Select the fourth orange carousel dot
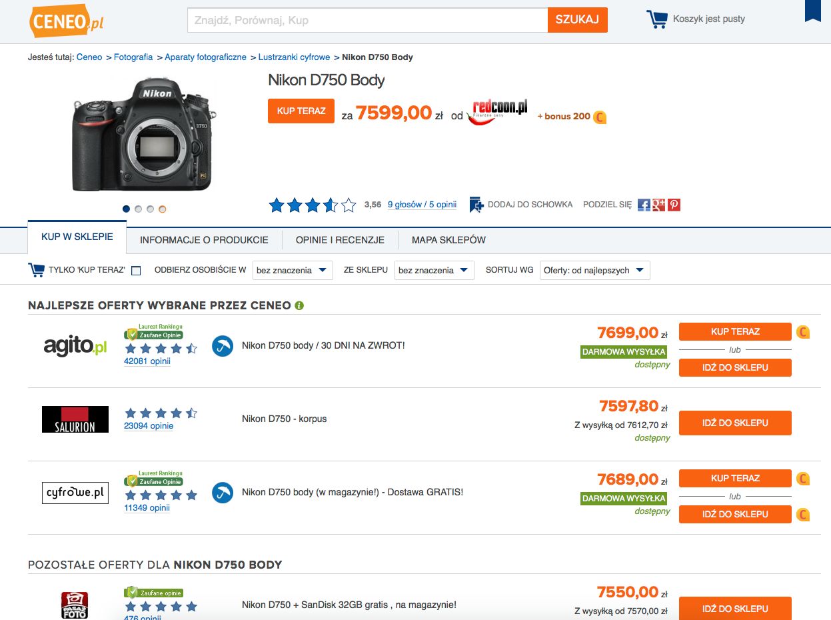831x620 pixels. tap(162, 209)
